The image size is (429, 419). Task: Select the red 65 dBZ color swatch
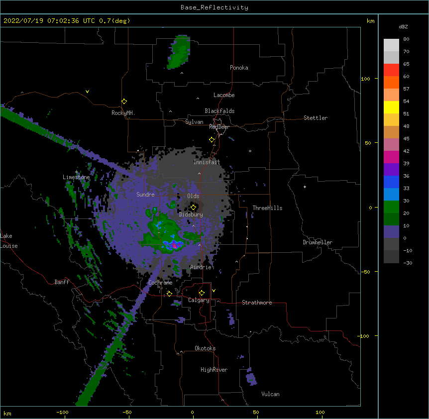391,70
